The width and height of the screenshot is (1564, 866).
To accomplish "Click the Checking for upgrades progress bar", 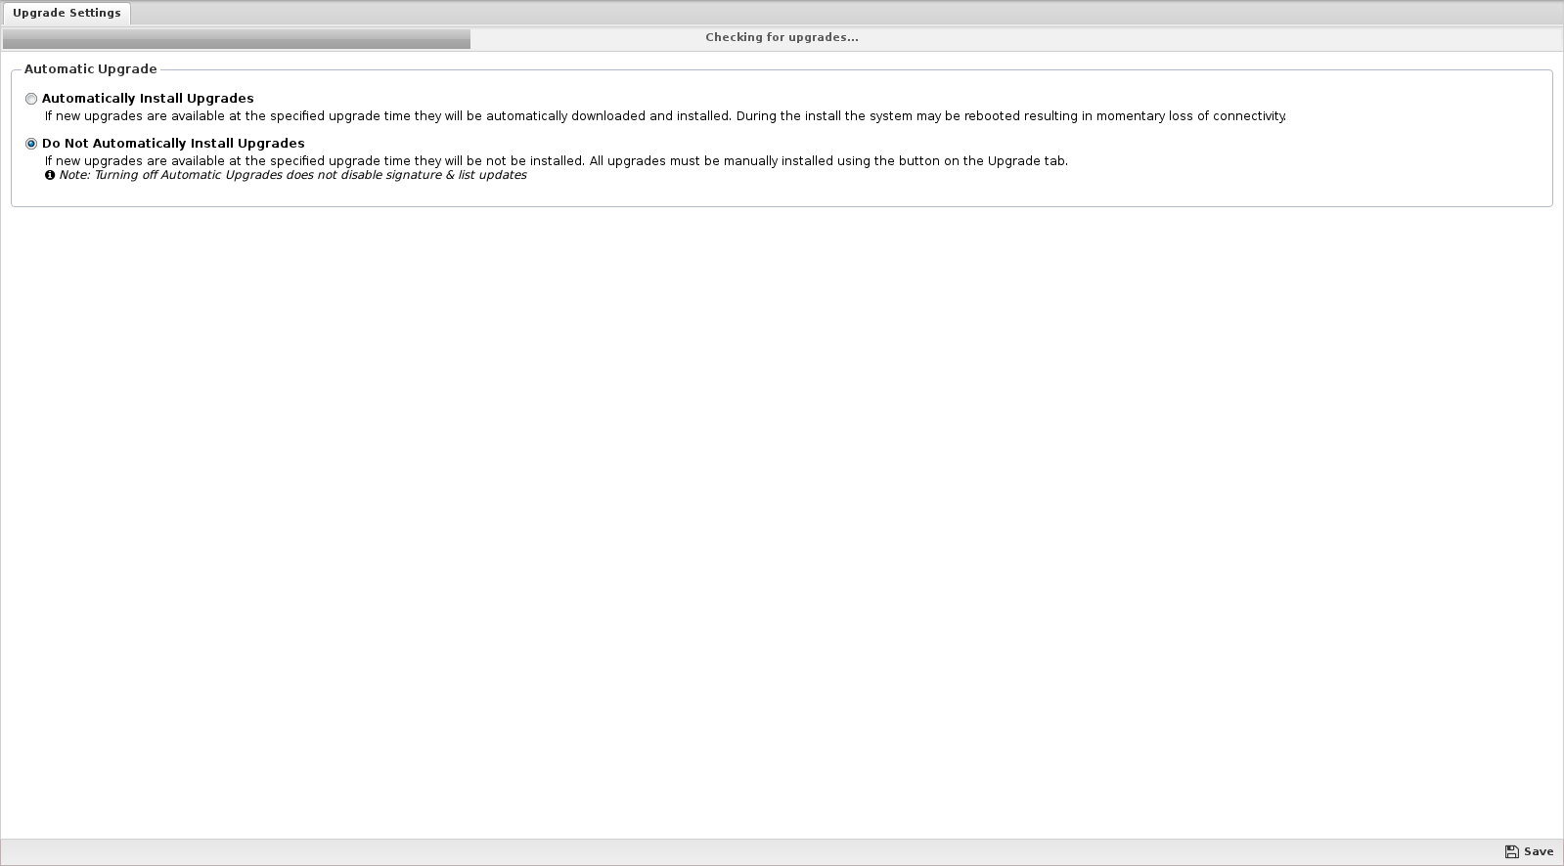I will (x=782, y=38).
